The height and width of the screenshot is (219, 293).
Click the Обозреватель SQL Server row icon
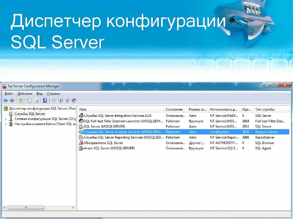point(81,143)
